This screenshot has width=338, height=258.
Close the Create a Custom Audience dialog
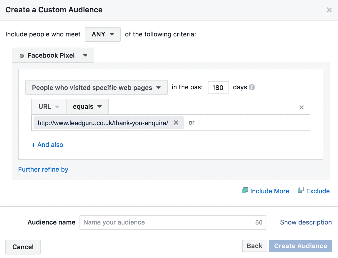[x=329, y=10]
